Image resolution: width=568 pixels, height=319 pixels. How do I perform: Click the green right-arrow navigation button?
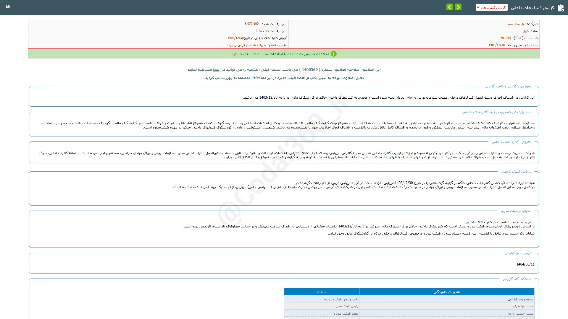pyautogui.click(x=458, y=7)
